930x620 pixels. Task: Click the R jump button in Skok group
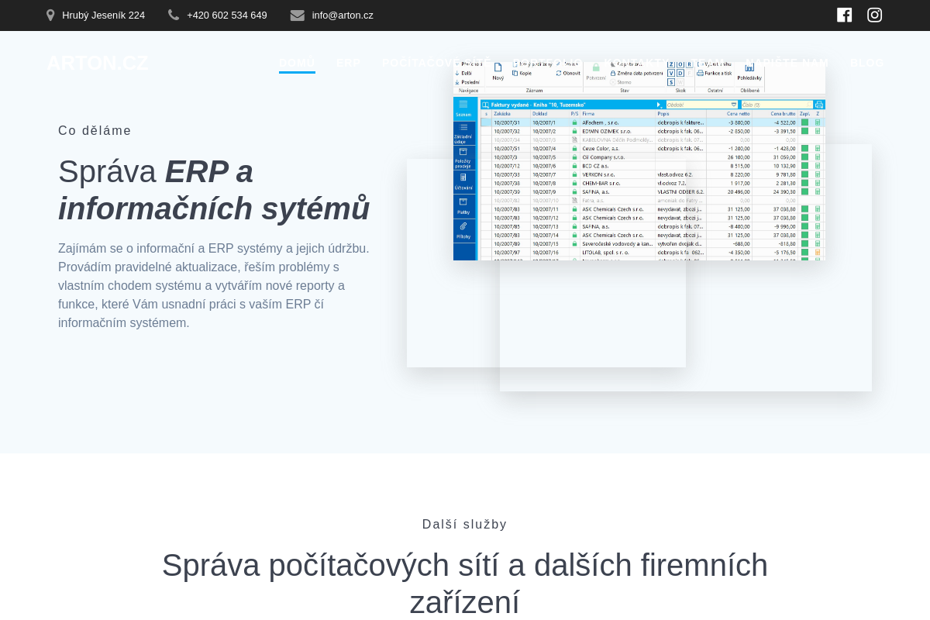pyautogui.click(x=690, y=64)
